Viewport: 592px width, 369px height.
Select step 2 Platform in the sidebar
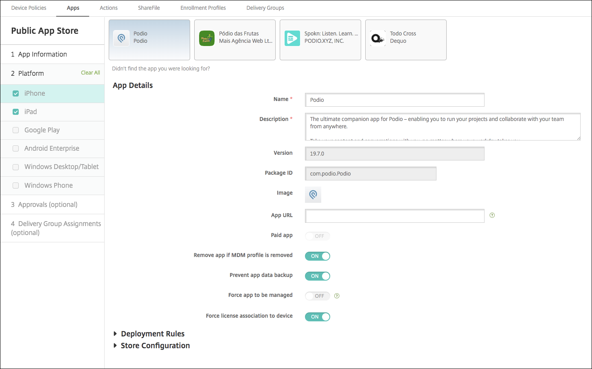pyautogui.click(x=27, y=73)
